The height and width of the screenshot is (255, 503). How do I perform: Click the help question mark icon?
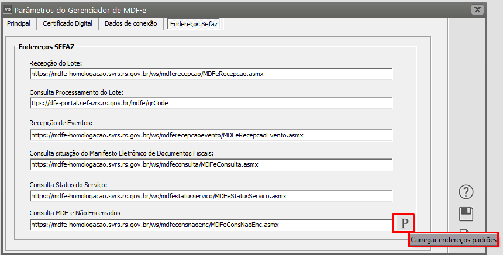[467, 191]
